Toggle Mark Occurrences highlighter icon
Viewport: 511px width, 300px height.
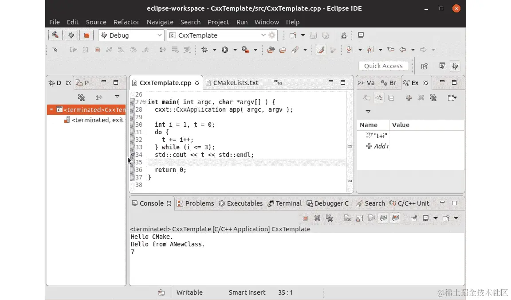[321, 50]
